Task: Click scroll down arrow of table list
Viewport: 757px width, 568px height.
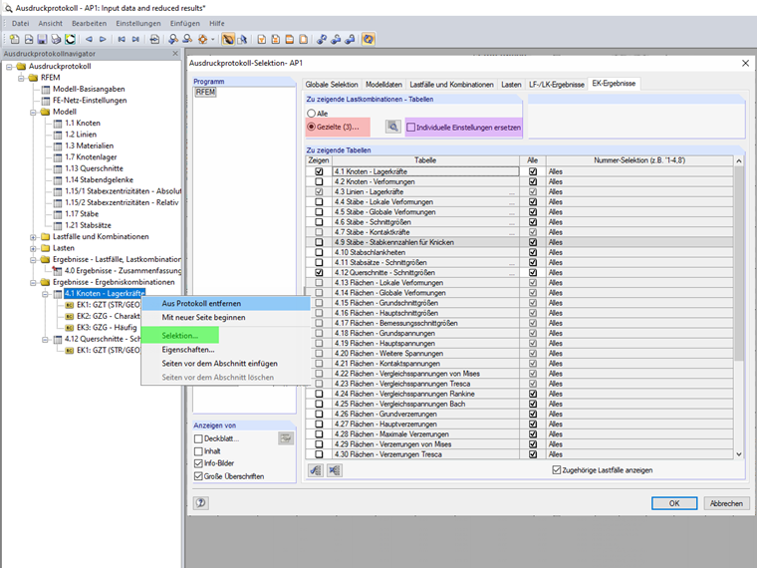Action: pyautogui.click(x=739, y=454)
